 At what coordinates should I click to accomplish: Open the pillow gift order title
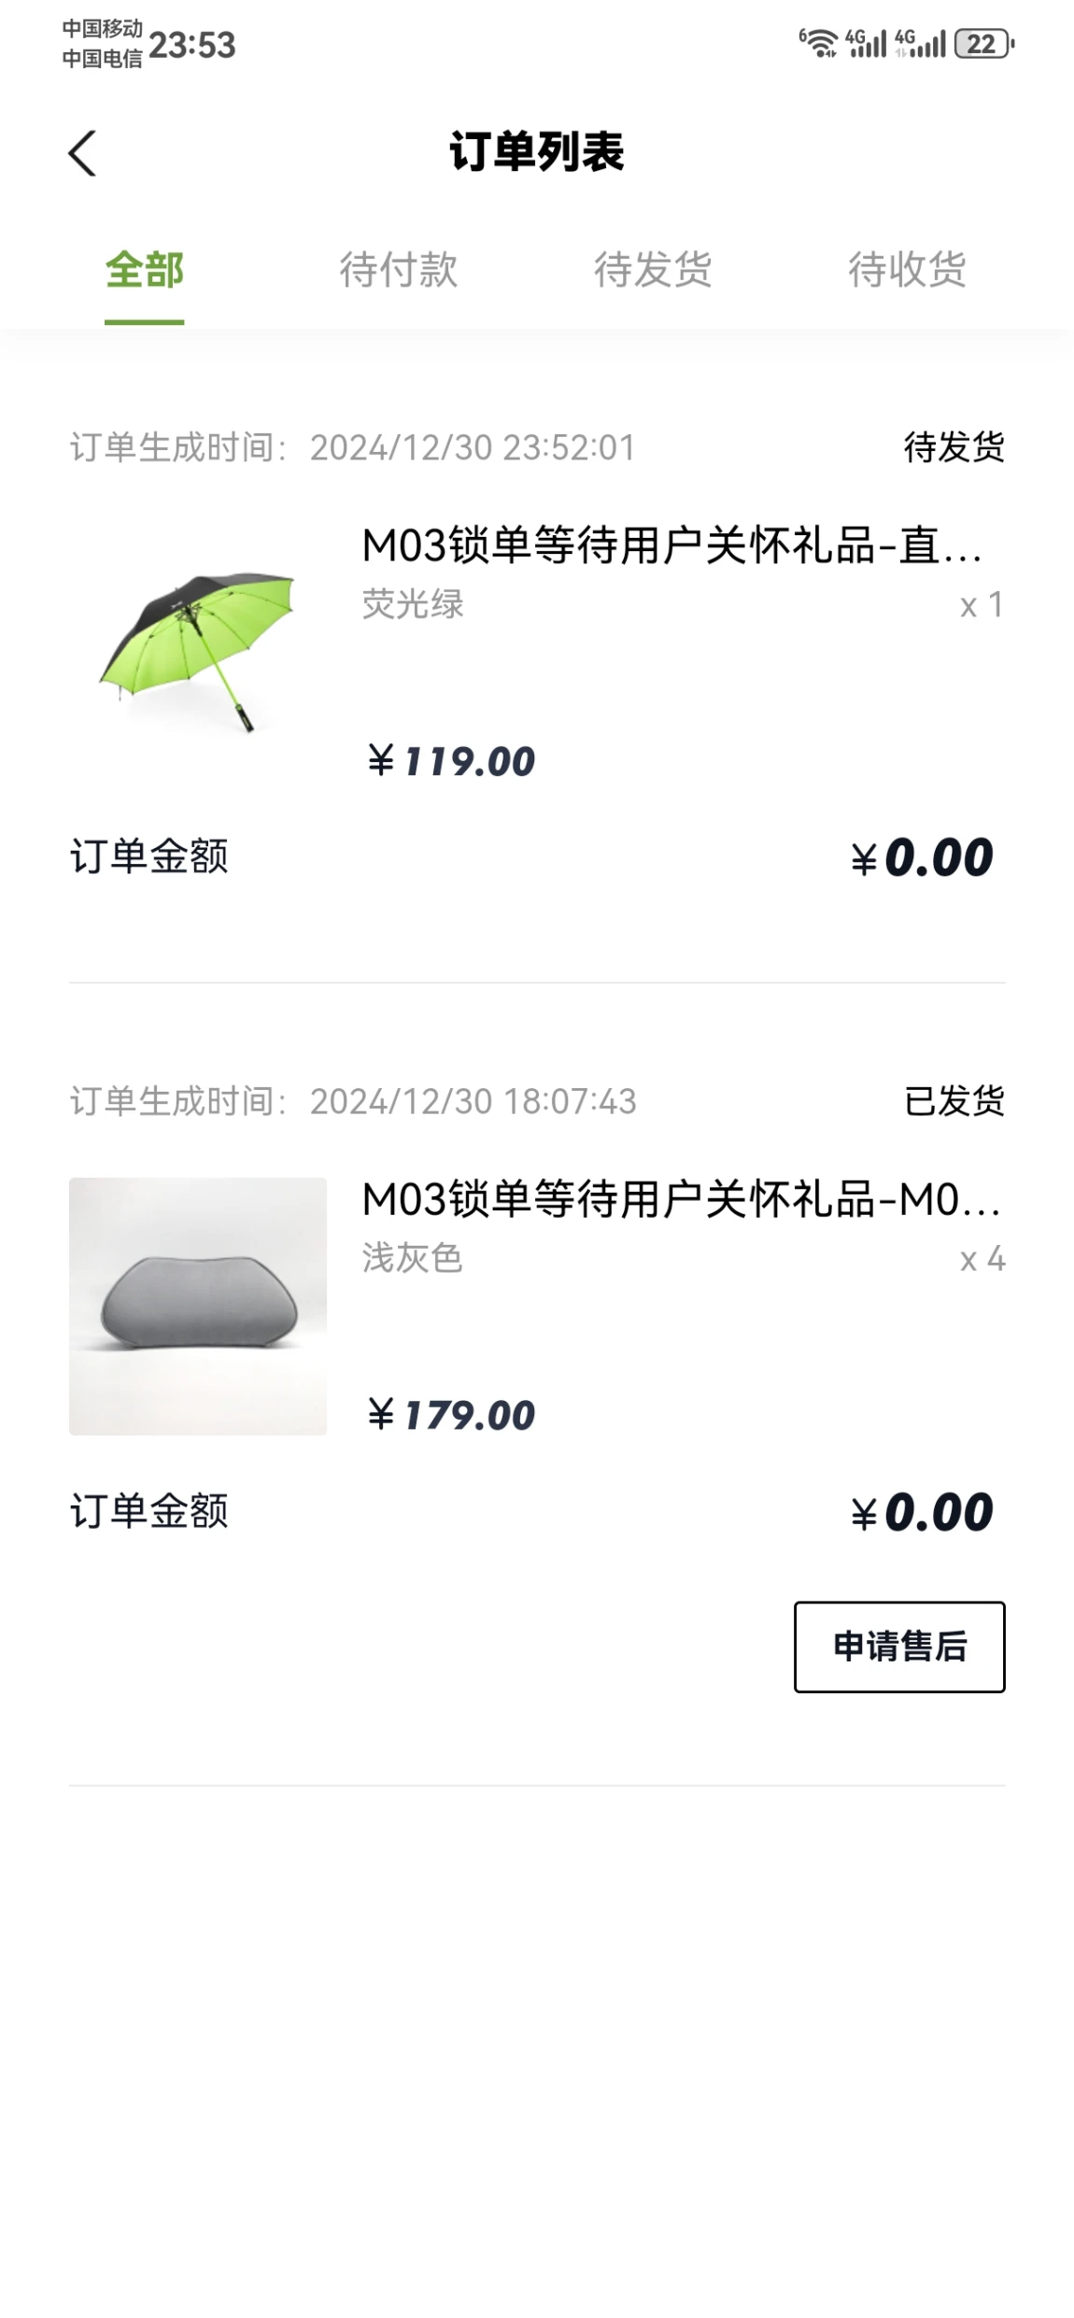click(x=681, y=1199)
